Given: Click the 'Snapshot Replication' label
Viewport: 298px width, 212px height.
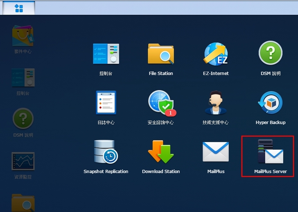Looking at the screenshot, I should point(106,171).
